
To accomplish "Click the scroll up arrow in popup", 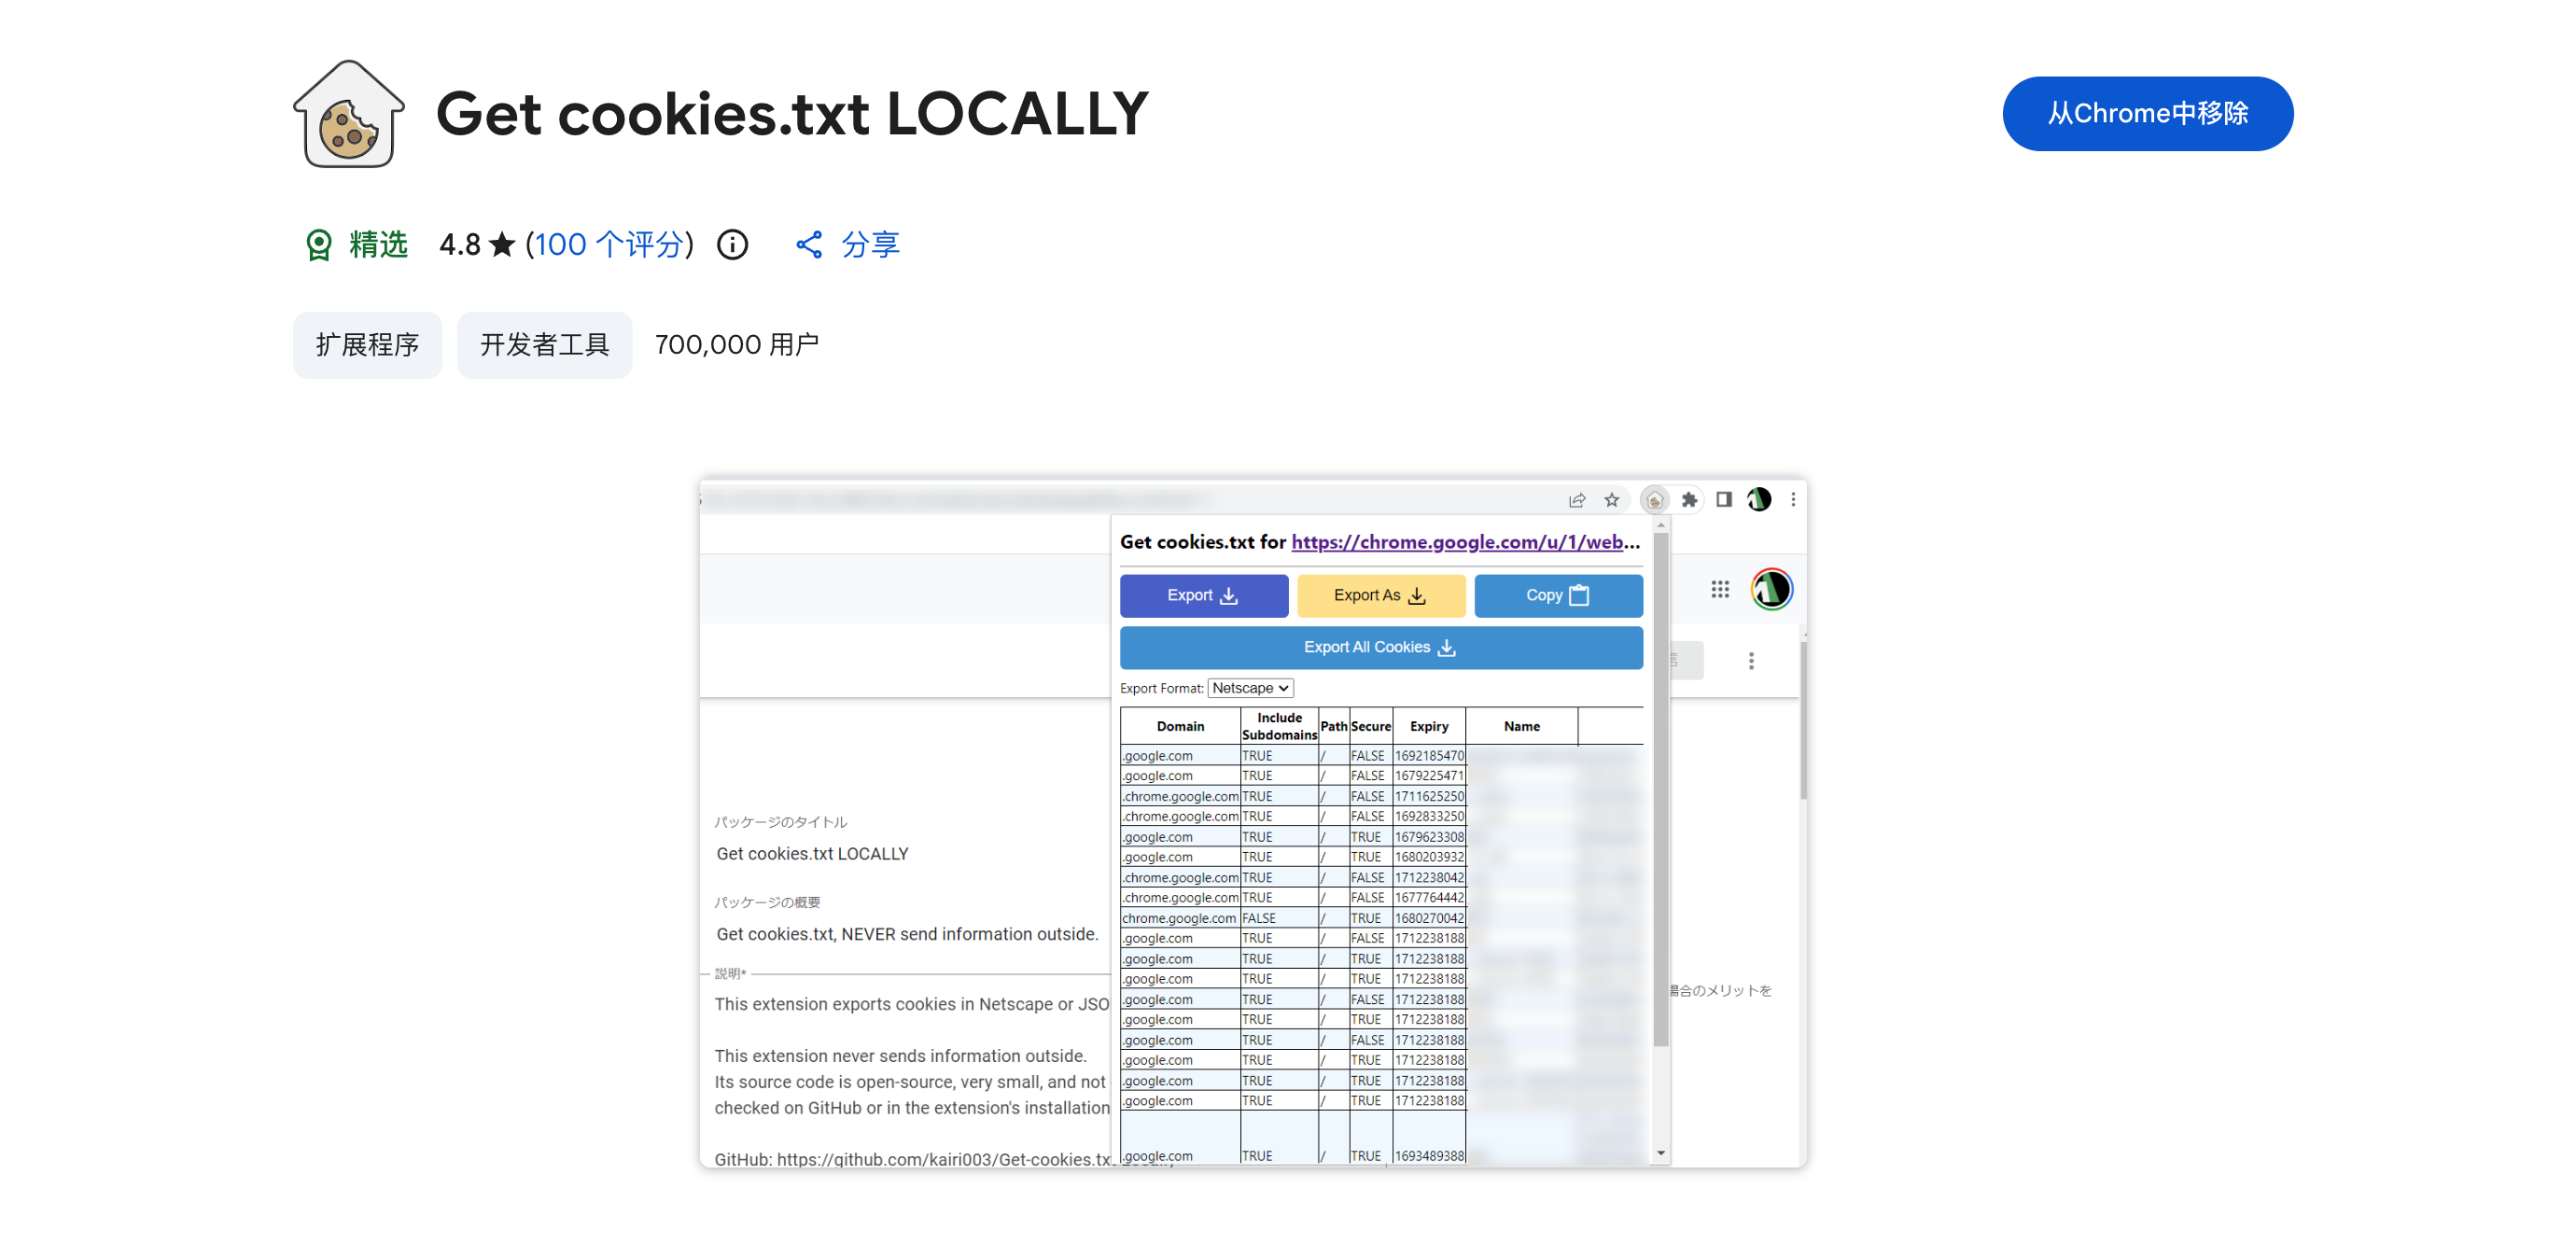I will coord(1661,525).
